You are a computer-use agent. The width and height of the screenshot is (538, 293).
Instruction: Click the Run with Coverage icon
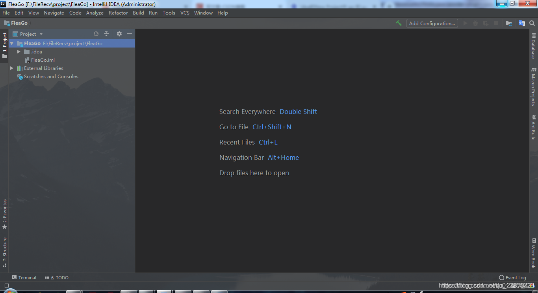coord(486,23)
